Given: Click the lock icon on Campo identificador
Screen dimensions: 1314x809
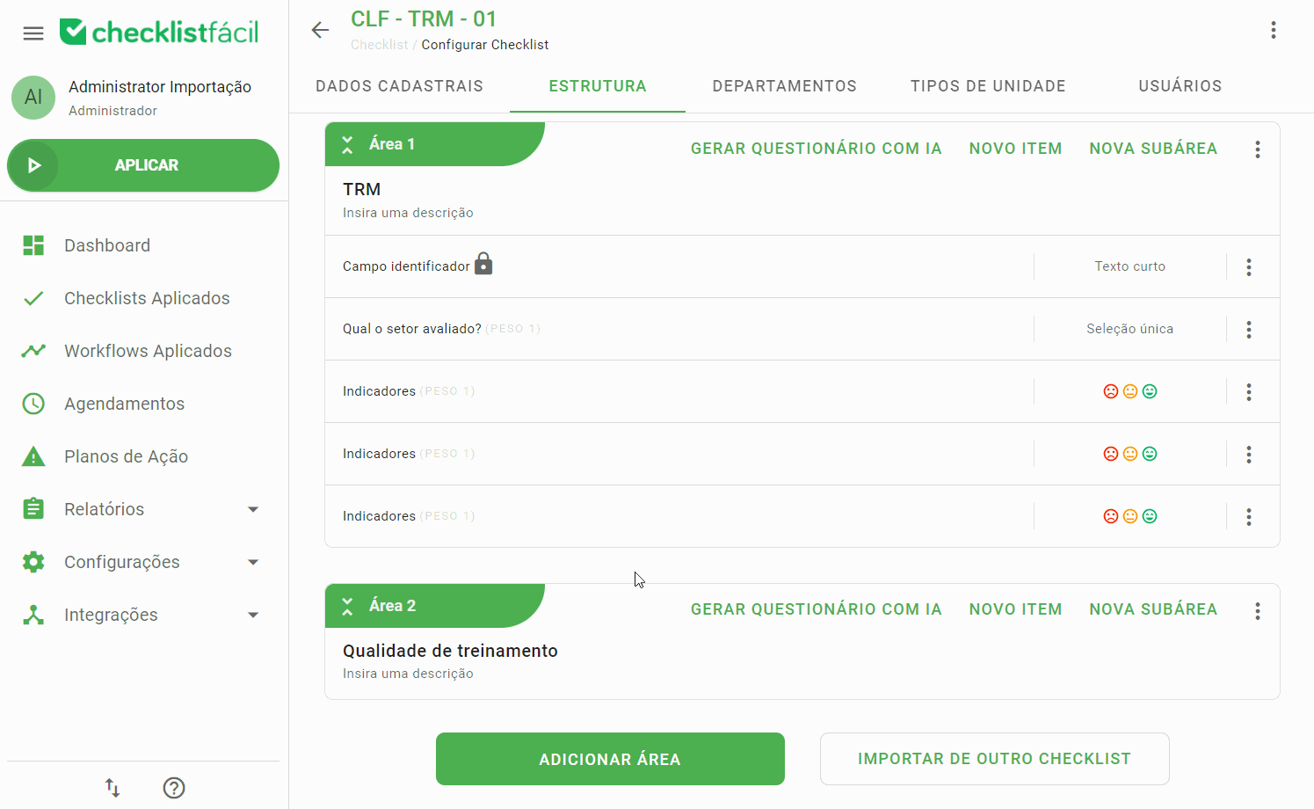Looking at the screenshot, I should pyautogui.click(x=483, y=264).
